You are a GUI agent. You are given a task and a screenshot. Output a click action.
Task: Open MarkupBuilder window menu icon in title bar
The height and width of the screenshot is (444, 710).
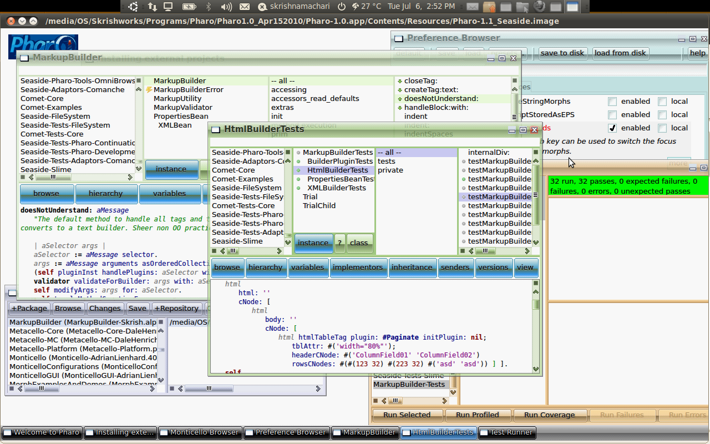[24, 58]
